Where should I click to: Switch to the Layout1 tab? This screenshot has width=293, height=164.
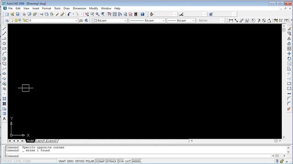tap(41, 141)
